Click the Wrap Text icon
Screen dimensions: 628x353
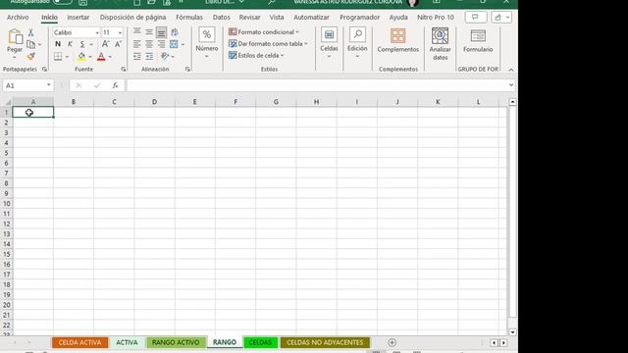click(175, 32)
